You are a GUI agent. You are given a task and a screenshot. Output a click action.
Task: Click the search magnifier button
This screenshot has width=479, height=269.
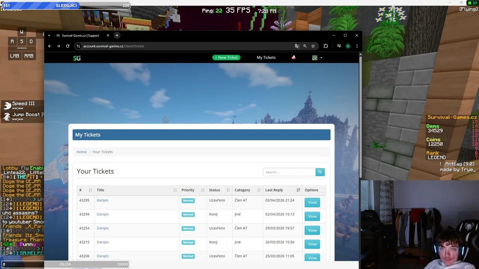pyautogui.click(x=320, y=172)
